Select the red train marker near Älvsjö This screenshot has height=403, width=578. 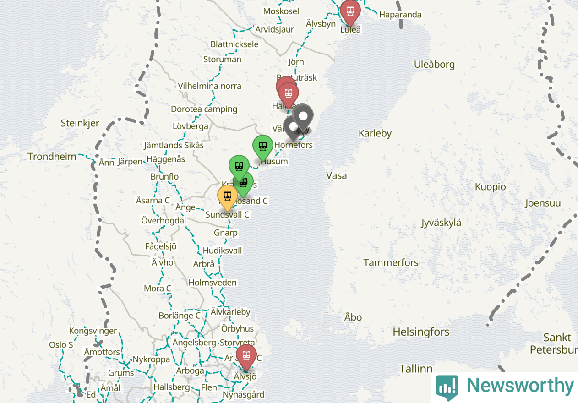pos(246,356)
